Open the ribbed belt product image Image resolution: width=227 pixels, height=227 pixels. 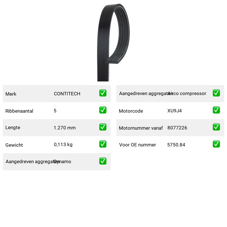point(113,42)
